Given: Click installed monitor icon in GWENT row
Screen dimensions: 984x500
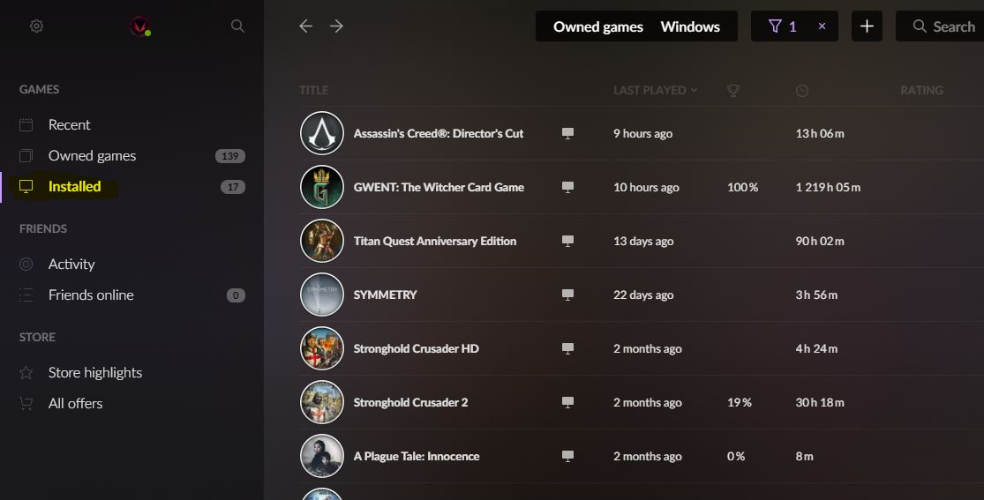Looking at the screenshot, I should [x=567, y=187].
